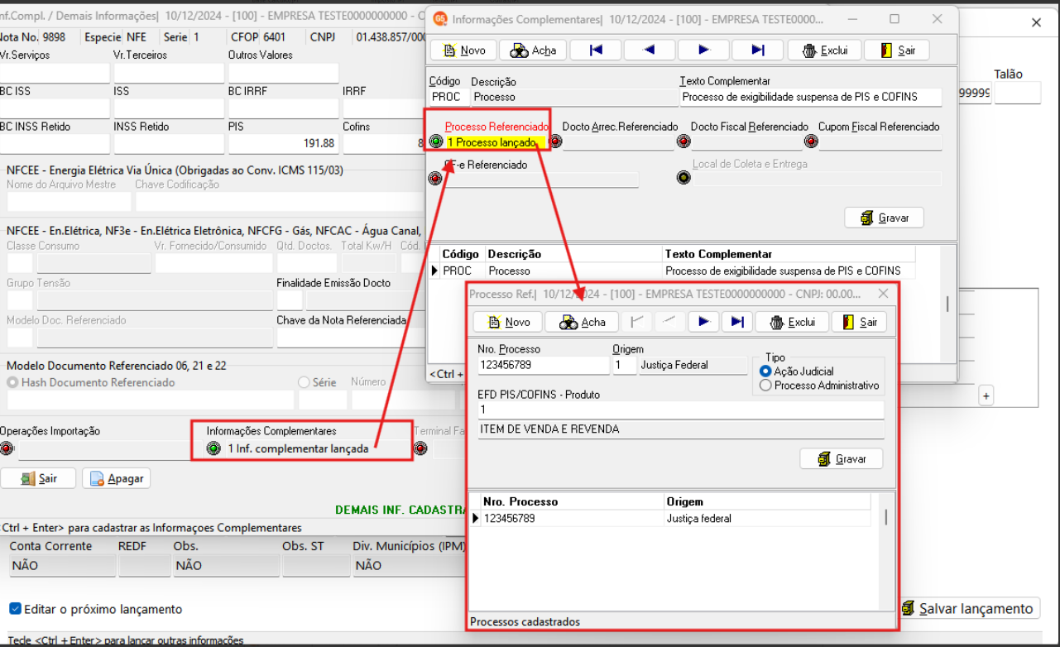Click Texto Complementar field in Informações Complementares
The width and height of the screenshot is (1060, 647).
(x=811, y=97)
